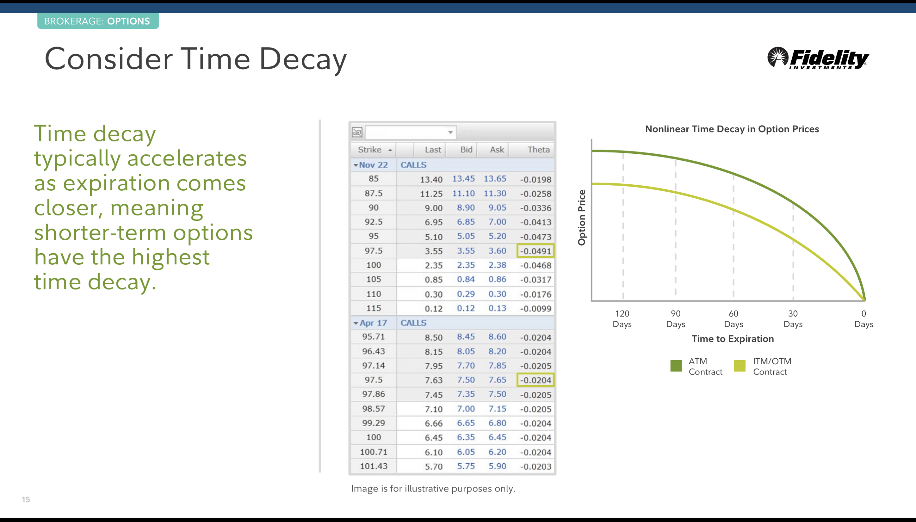Click the Strike column sort arrow
This screenshot has width=916, height=522.
390,150
